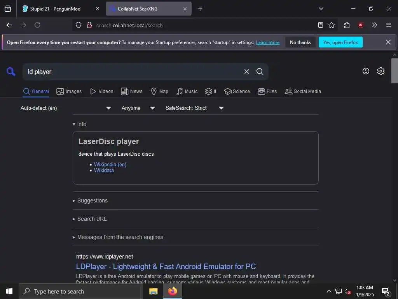The height and width of the screenshot is (299, 398).
Task: Open Firefox application hamburger menu
Action: tap(389, 25)
